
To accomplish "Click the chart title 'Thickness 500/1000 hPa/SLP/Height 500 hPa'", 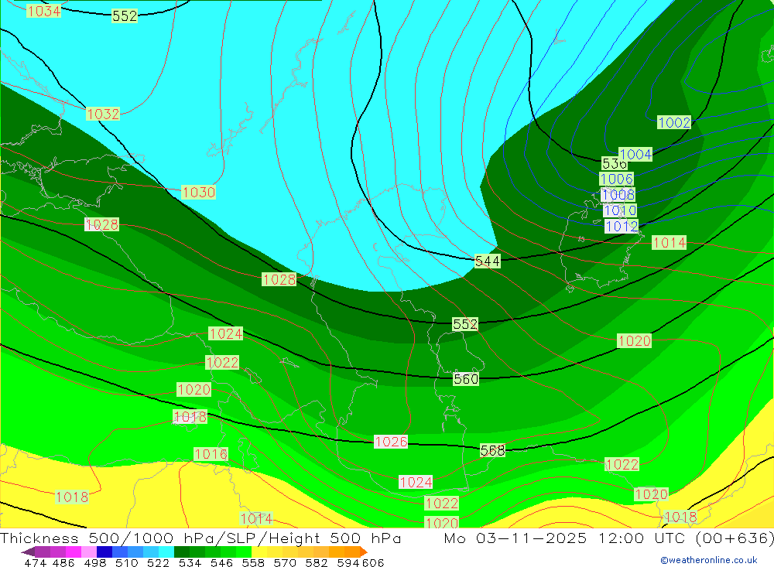I will (x=200, y=538).
